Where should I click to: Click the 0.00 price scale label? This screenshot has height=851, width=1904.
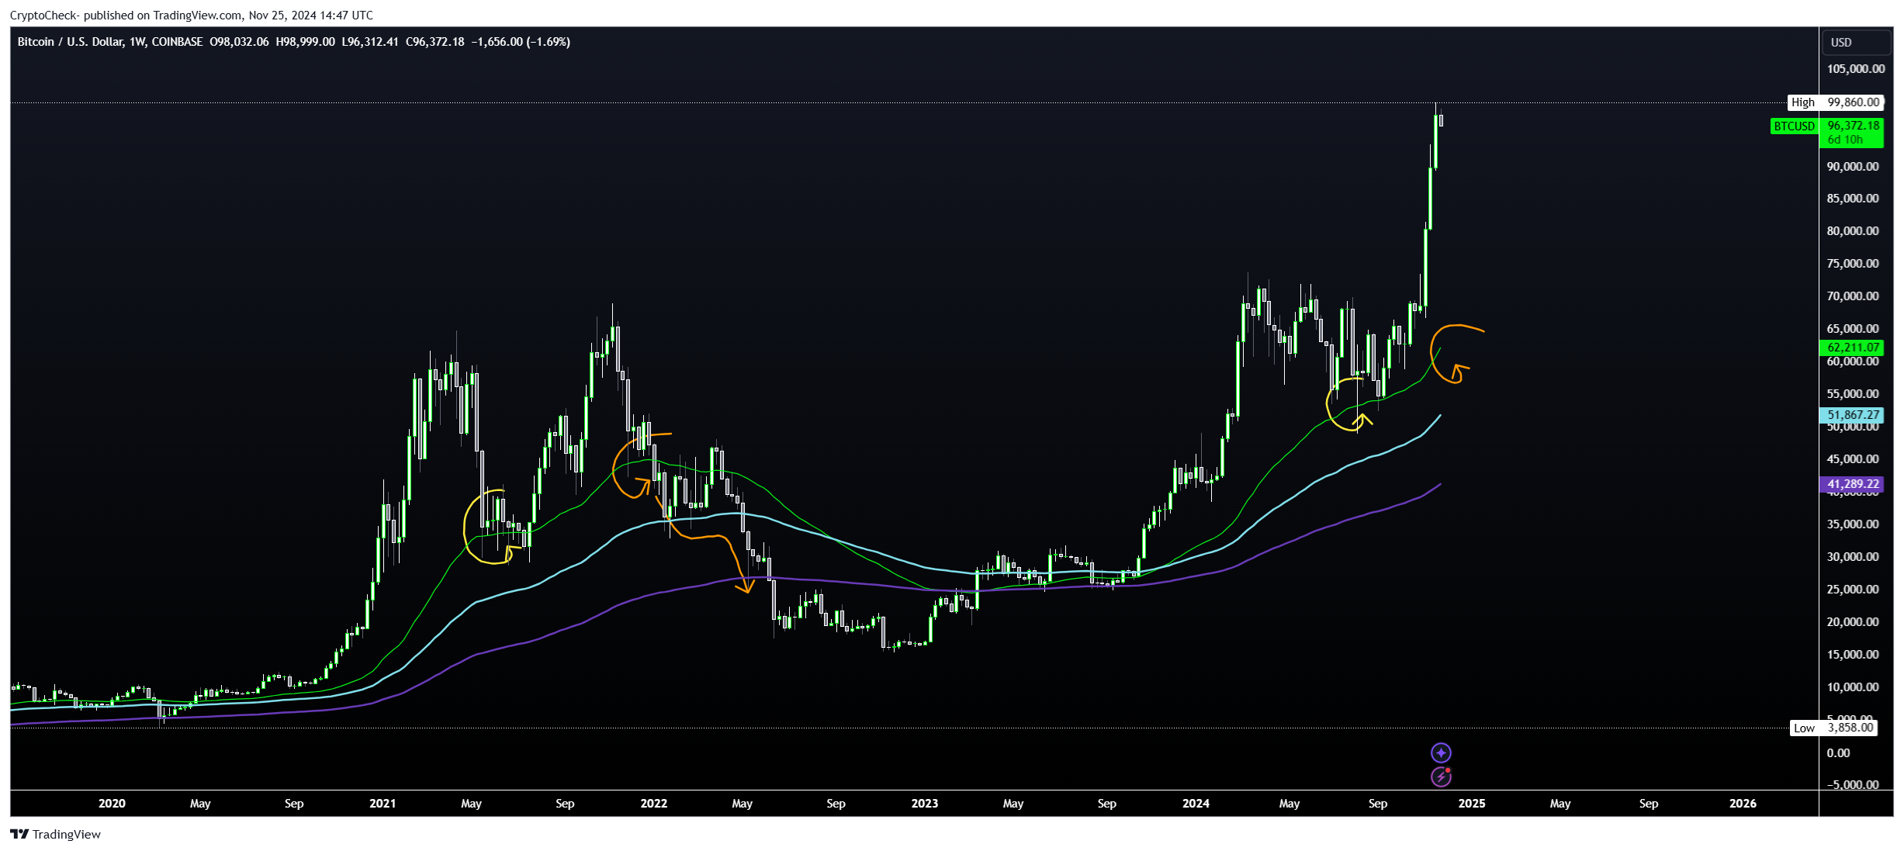coord(1839,753)
